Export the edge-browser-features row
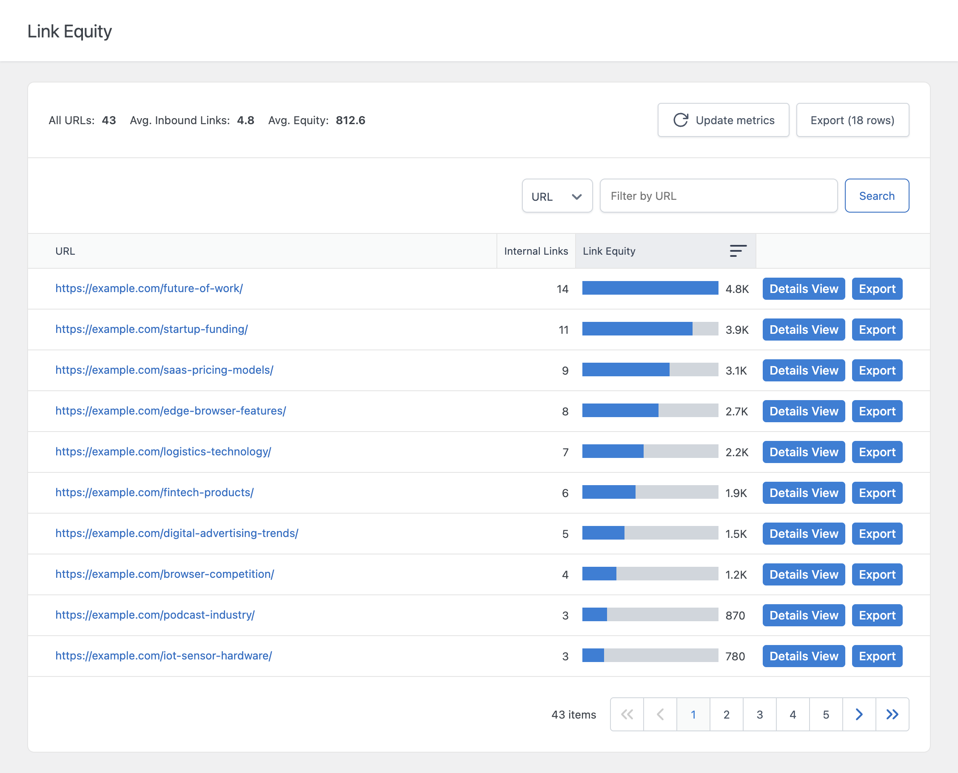The width and height of the screenshot is (958, 773). coord(877,412)
